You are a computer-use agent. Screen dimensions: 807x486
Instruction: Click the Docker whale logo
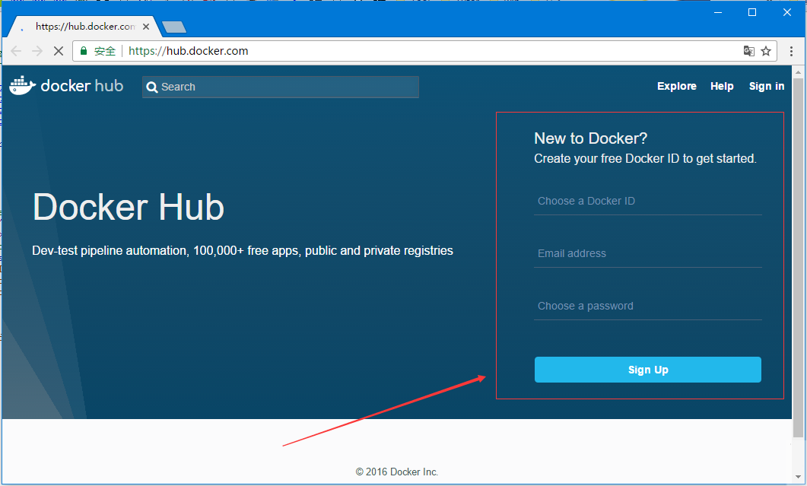(23, 85)
